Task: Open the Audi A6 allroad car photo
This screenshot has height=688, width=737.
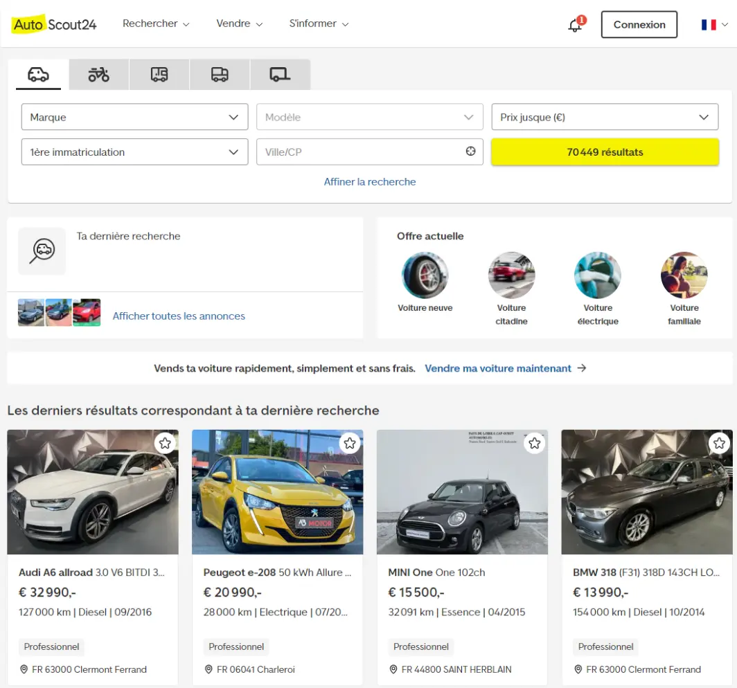Action: [x=93, y=491]
